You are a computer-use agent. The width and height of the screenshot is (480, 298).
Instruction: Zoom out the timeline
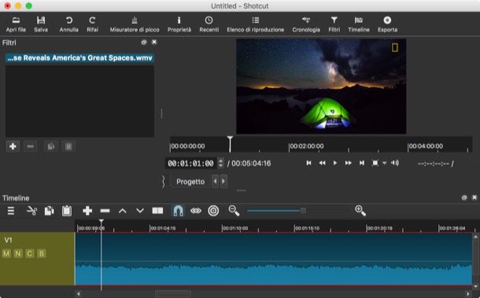234,211
